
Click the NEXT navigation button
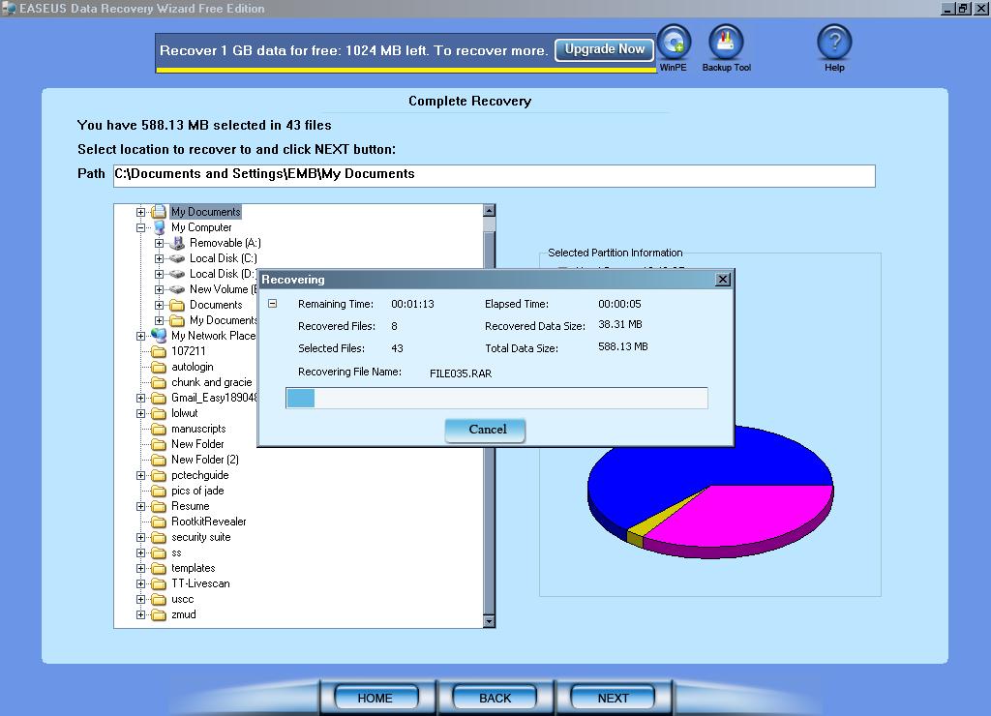pos(613,698)
